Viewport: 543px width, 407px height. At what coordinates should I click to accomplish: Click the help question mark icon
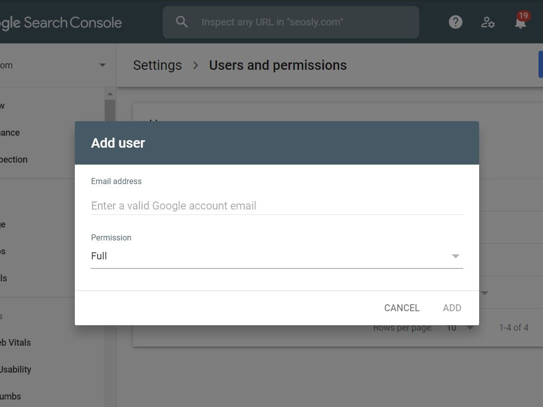455,22
